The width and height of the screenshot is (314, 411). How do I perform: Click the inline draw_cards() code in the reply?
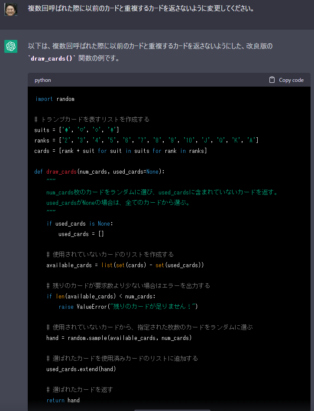point(52,58)
